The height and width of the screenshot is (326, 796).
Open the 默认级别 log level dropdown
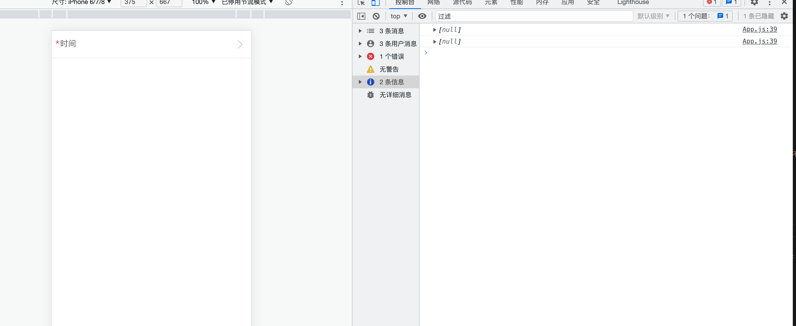click(x=654, y=16)
